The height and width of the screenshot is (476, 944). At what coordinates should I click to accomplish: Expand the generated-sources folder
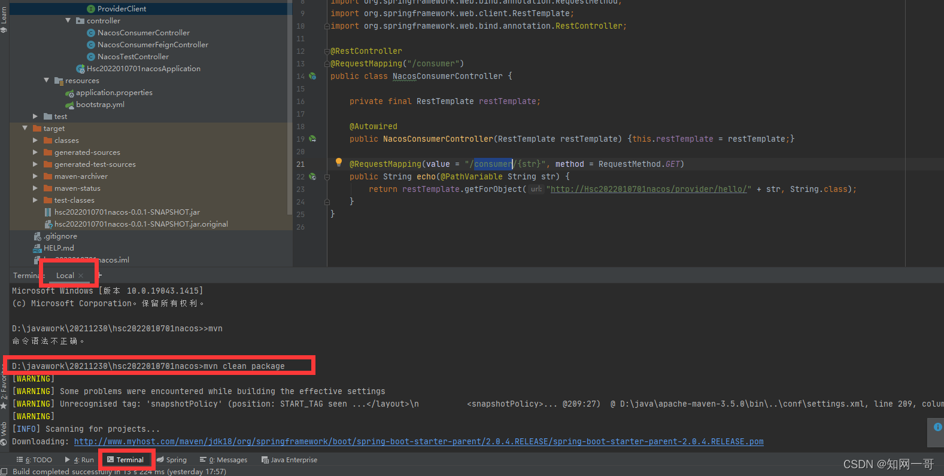(x=35, y=152)
